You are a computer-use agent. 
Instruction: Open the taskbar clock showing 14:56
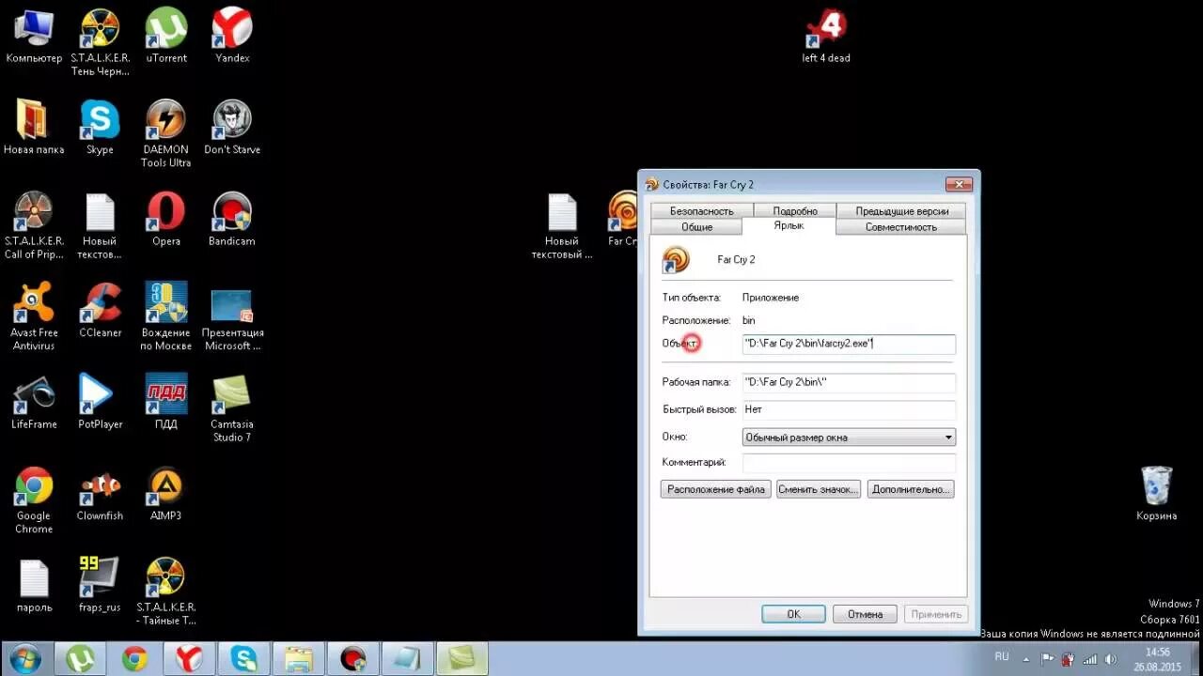tap(1158, 659)
